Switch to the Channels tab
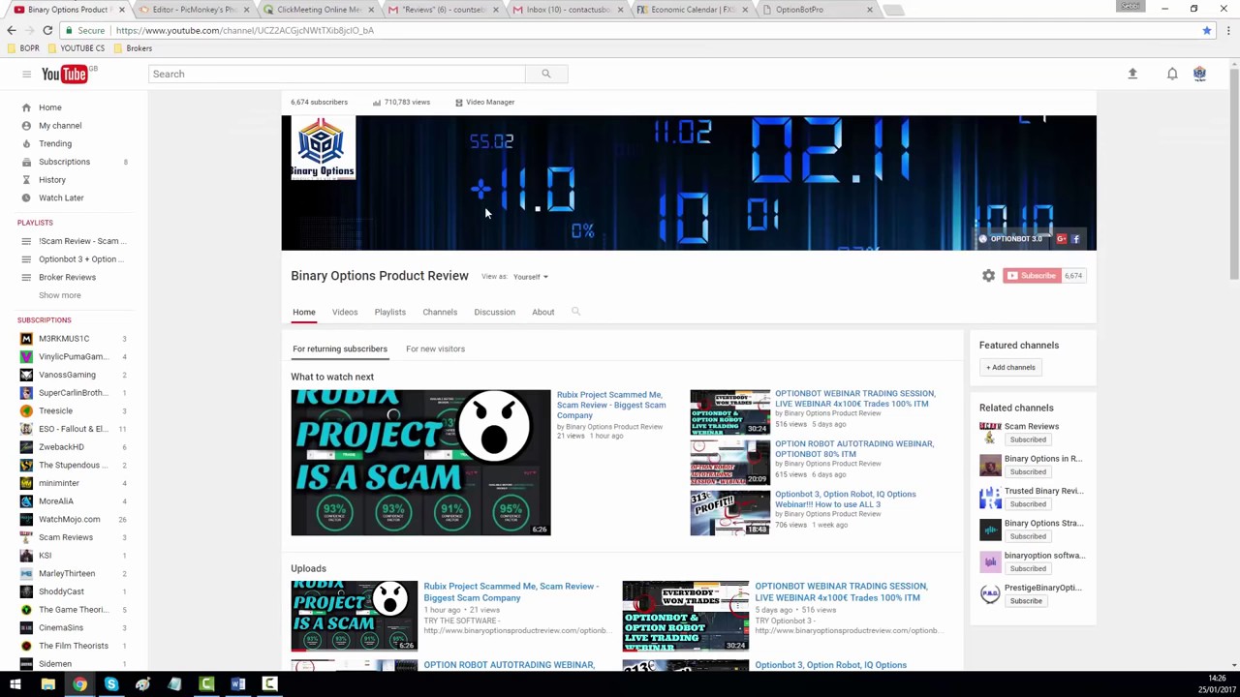The width and height of the screenshot is (1240, 697). pyautogui.click(x=440, y=312)
